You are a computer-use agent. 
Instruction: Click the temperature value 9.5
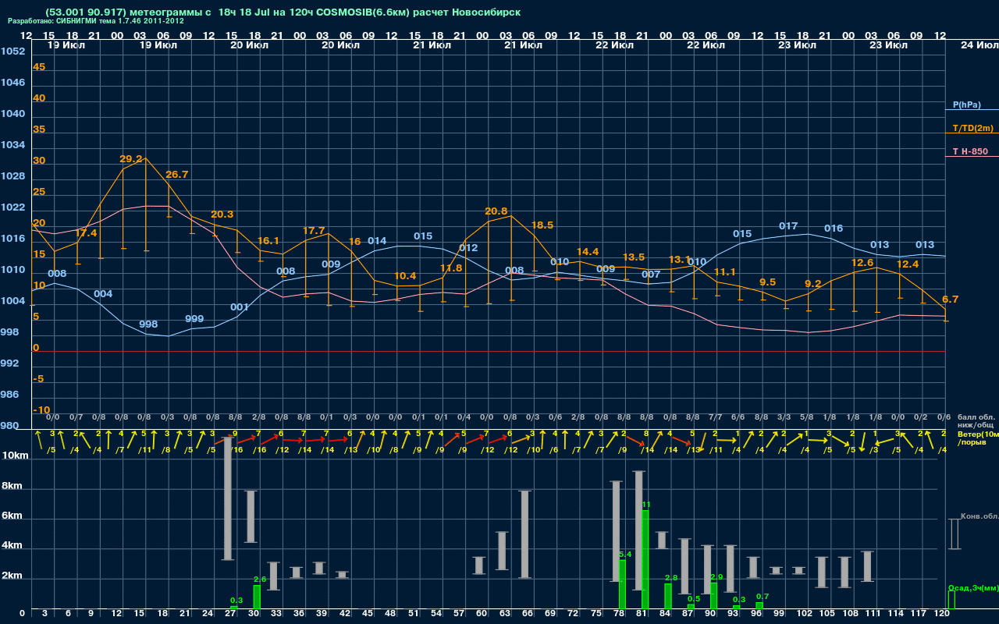(x=768, y=282)
